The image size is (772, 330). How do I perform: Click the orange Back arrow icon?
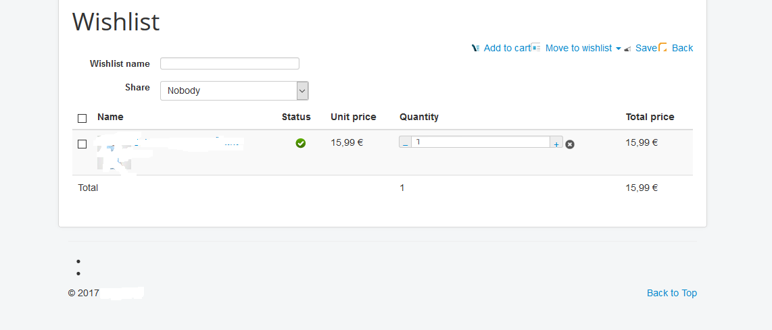pyautogui.click(x=663, y=47)
